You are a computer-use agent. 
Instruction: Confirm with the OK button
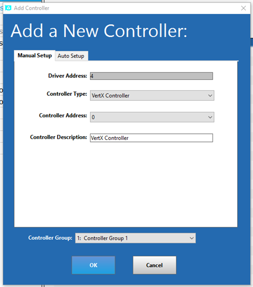93,265
